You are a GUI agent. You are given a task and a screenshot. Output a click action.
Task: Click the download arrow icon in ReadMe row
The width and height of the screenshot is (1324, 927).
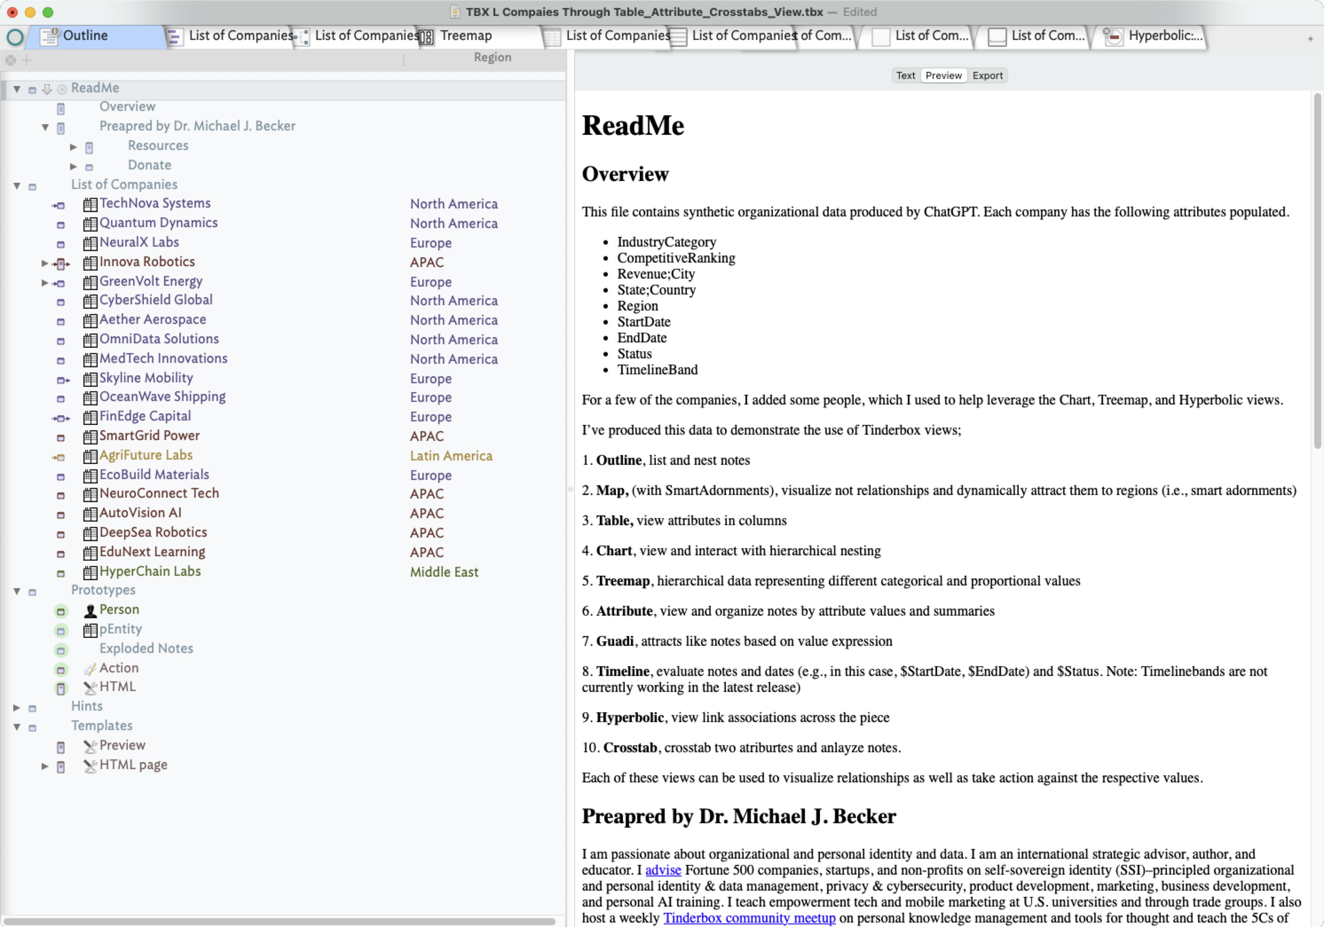tap(47, 89)
